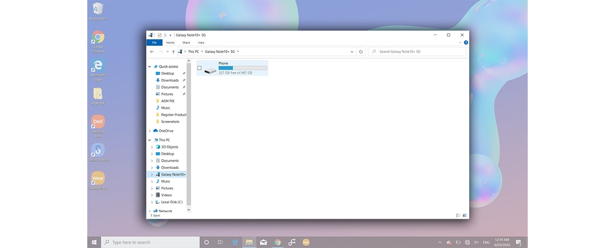The width and height of the screenshot is (615, 248).
Task: Click the volume muted tray icon
Action: tap(476, 242)
